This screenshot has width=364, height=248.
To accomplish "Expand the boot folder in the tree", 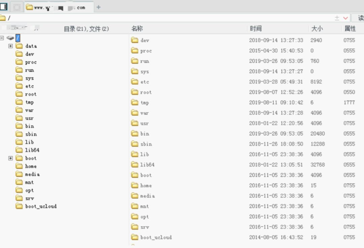I will pyautogui.click(x=10, y=158).
